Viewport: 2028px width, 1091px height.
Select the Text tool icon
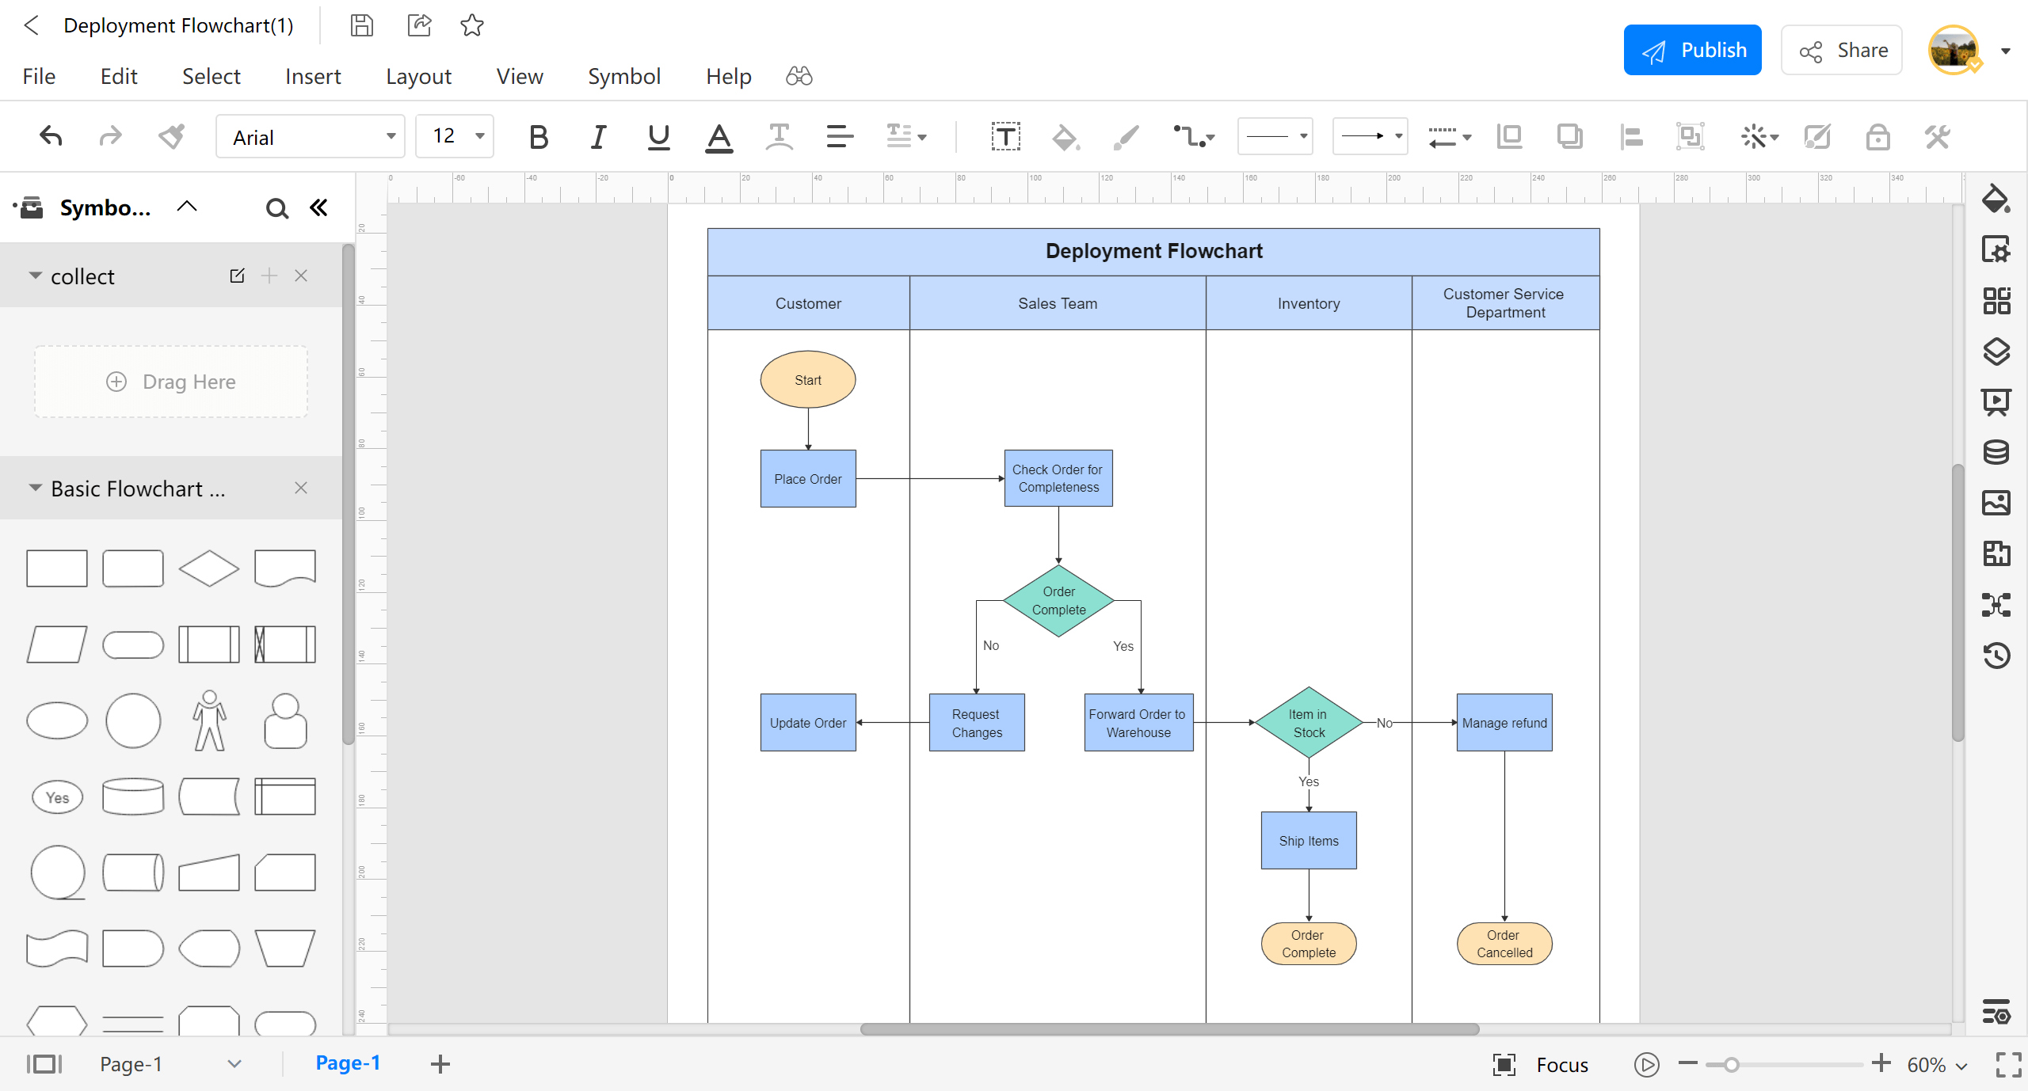click(x=1005, y=135)
